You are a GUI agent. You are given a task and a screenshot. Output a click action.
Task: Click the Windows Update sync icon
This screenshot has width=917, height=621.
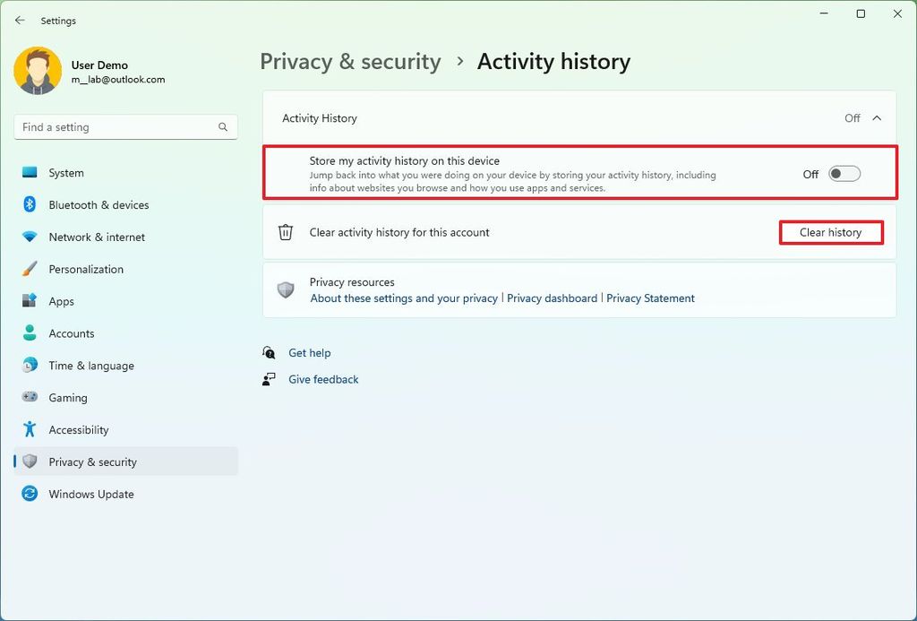pos(30,494)
